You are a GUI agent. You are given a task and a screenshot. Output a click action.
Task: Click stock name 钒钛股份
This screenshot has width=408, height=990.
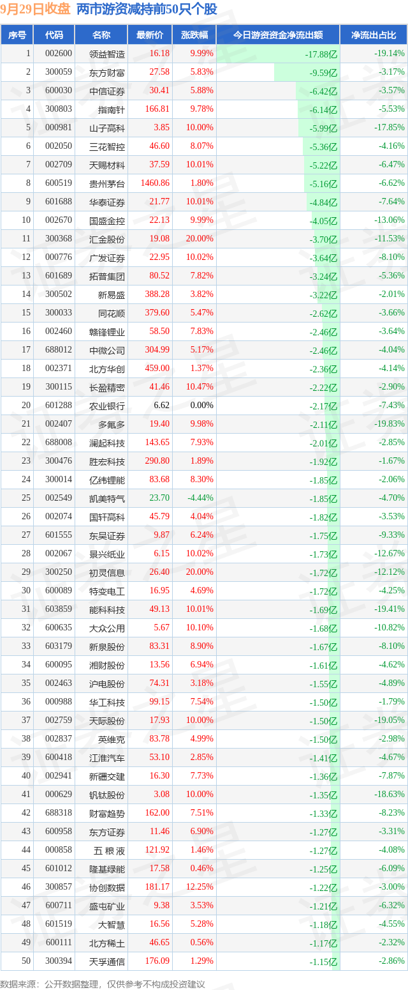107,795
